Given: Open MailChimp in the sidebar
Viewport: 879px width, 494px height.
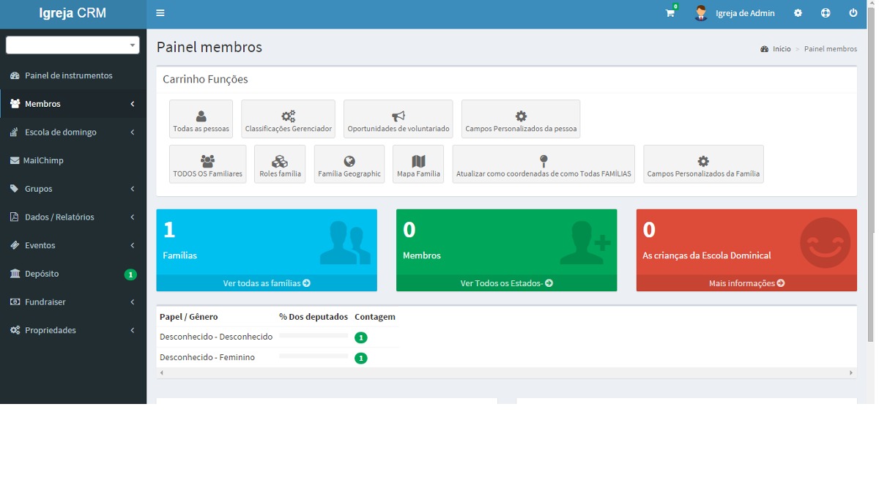Looking at the screenshot, I should coord(44,160).
